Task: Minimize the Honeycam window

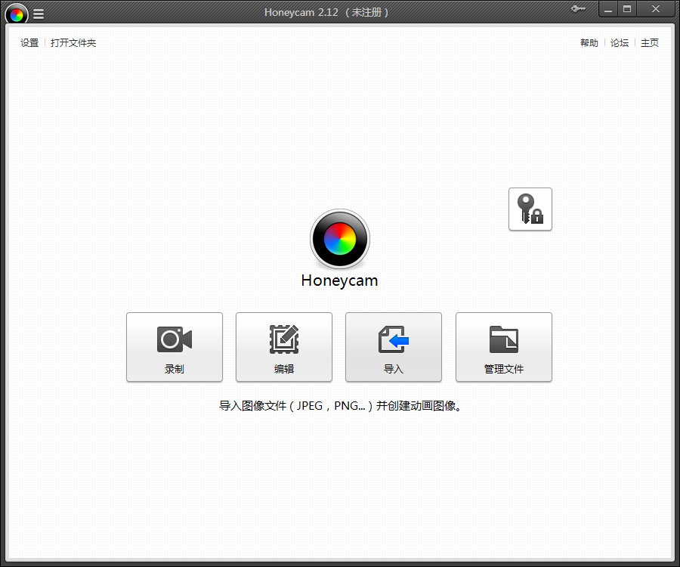Action: click(608, 9)
